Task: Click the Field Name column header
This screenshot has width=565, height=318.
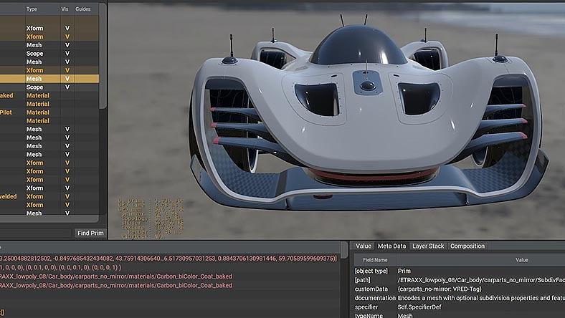Action: pos(375,260)
